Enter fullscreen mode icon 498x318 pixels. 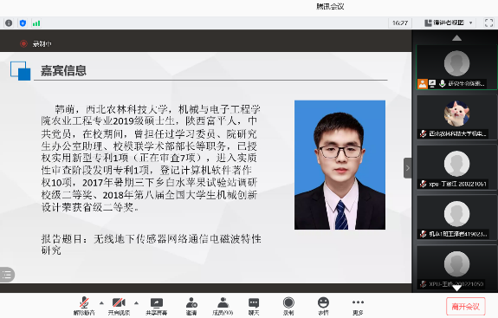tap(488, 23)
